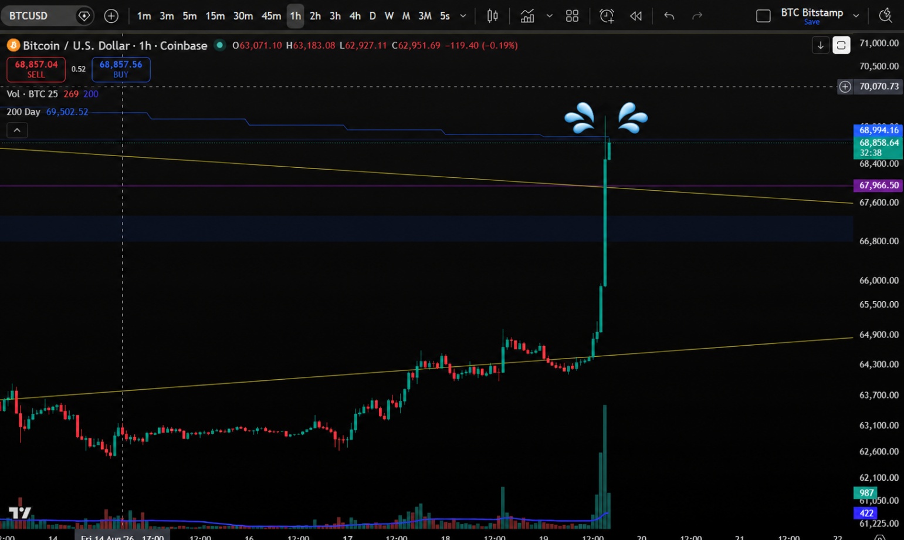Viewport: 904px width, 540px height.
Task: Click the purple 67,966.50 price line label
Action: [x=878, y=185]
